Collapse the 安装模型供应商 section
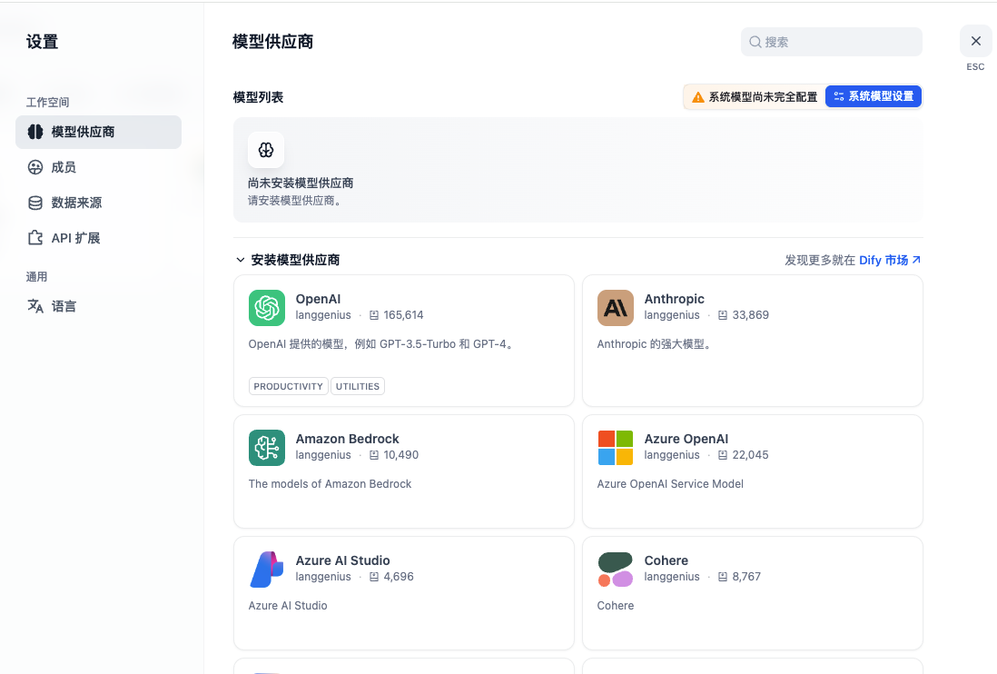The height and width of the screenshot is (674, 997). click(x=240, y=259)
